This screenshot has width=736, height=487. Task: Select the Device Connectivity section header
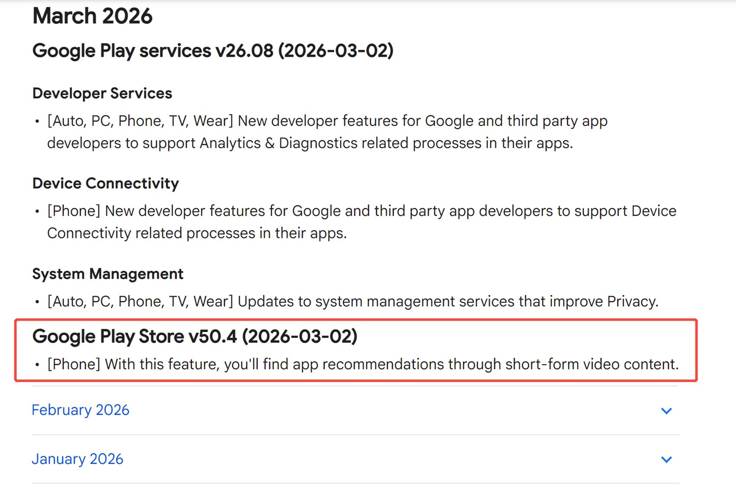[105, 183]
